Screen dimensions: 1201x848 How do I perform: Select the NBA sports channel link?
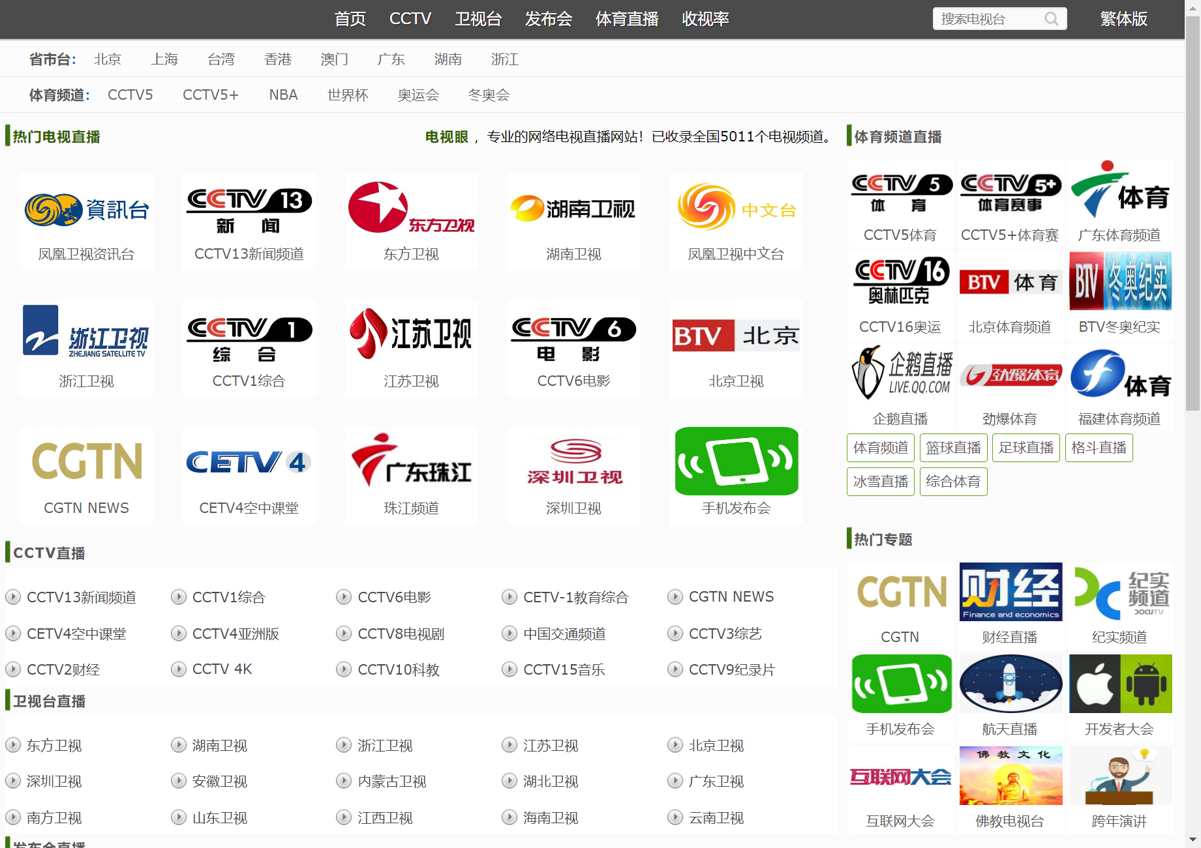pos(283,95)
